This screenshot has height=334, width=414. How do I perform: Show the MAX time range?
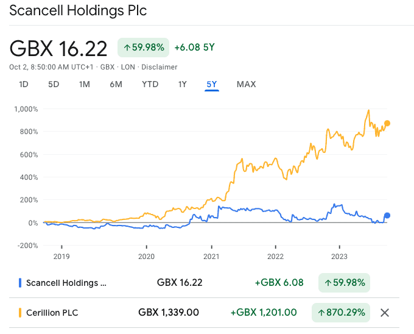click(x=246, y=84)
